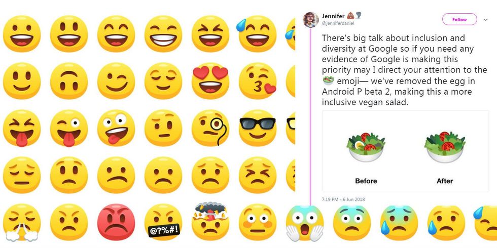Select the sunglasses smiley emoji
Image resolution: width=497 pixels, height=248 pixels.
coord(258,128)
